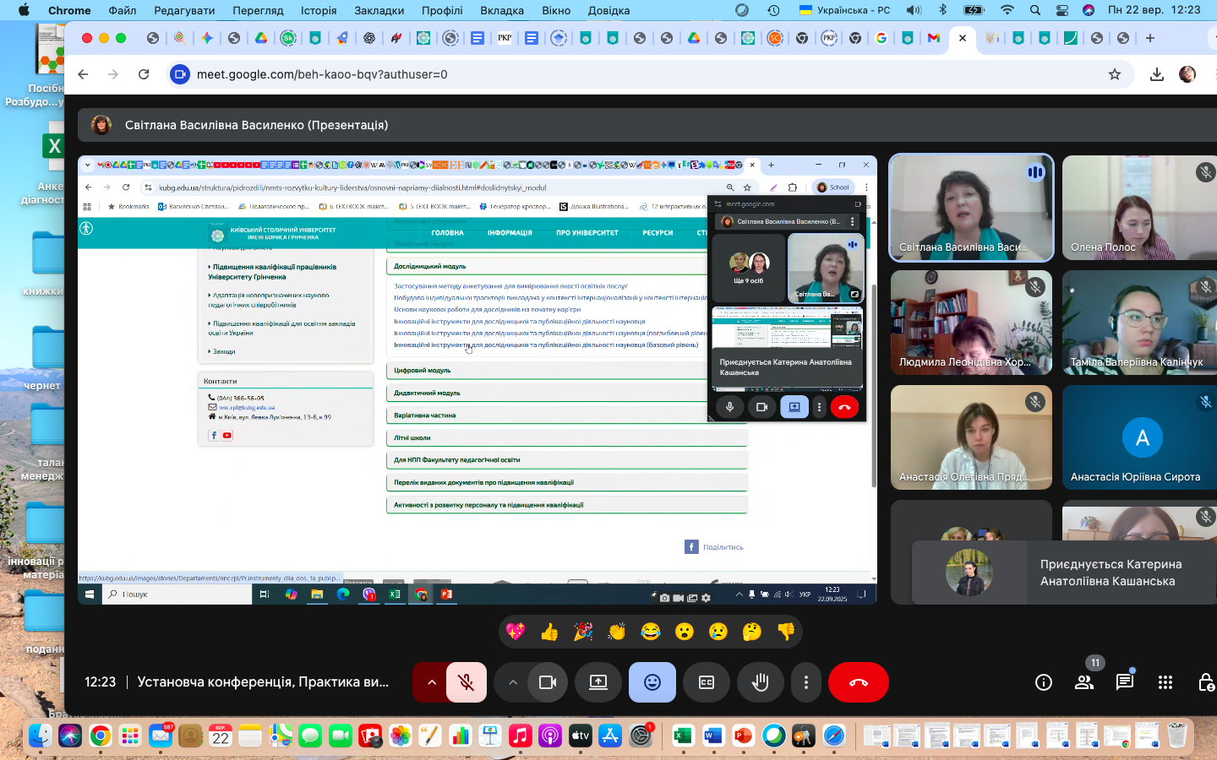1217x760 pixels.
Task: Open more options three-dot menu
Action: click(806, 682)
